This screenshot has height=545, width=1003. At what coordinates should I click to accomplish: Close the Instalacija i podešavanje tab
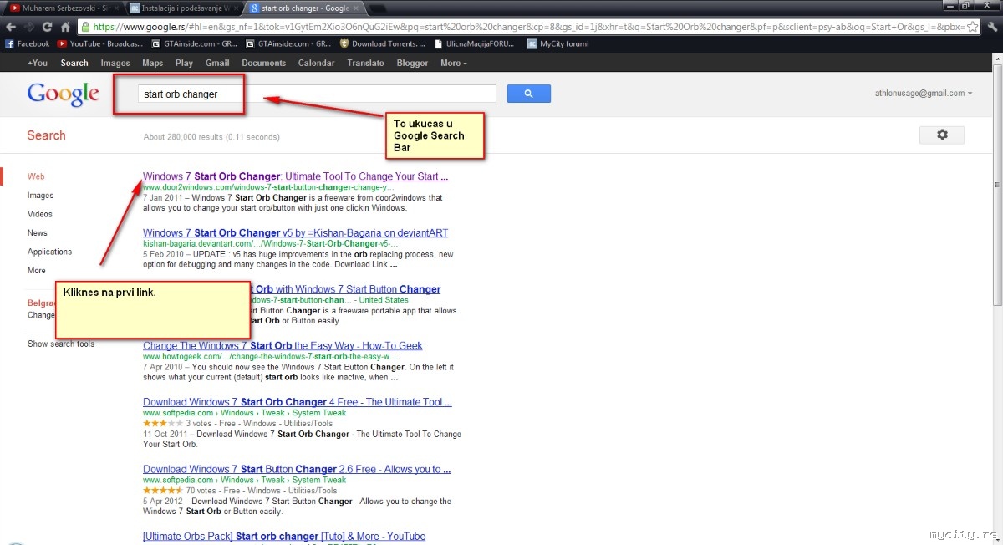[x=236, y=8]
